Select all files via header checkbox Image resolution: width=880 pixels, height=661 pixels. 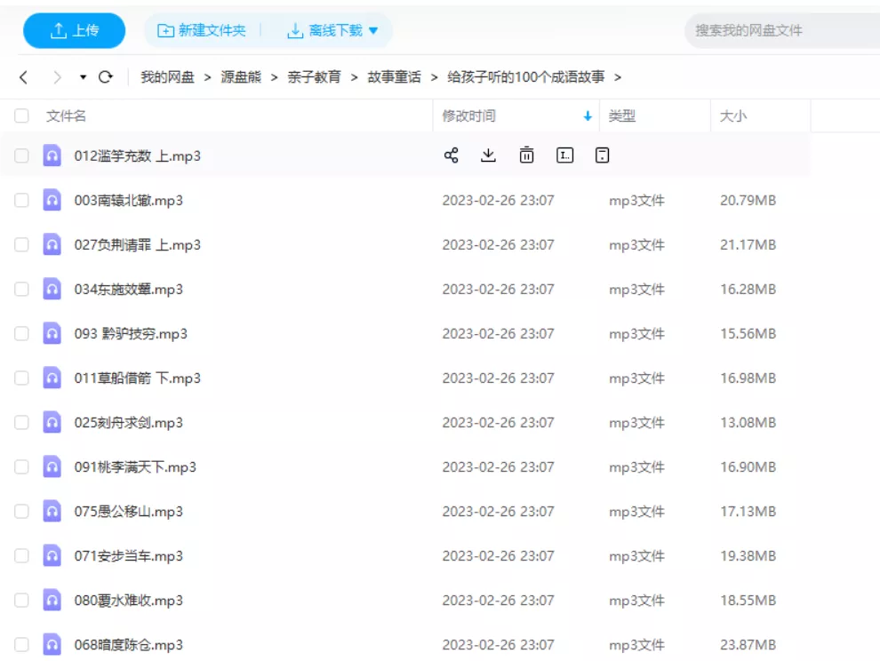[21, 115]
